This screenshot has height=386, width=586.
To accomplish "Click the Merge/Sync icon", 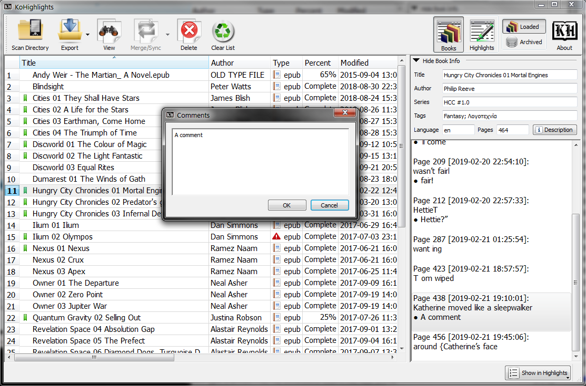I will (x=146, y=30).
